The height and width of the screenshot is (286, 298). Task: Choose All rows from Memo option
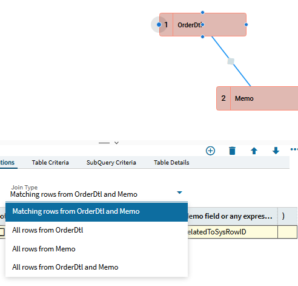click(x=96, y=249)
